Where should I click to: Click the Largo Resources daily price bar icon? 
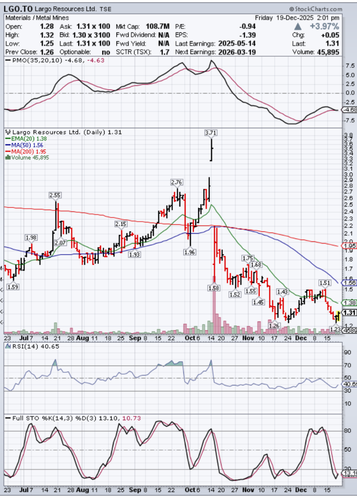(x=8, y=132)
